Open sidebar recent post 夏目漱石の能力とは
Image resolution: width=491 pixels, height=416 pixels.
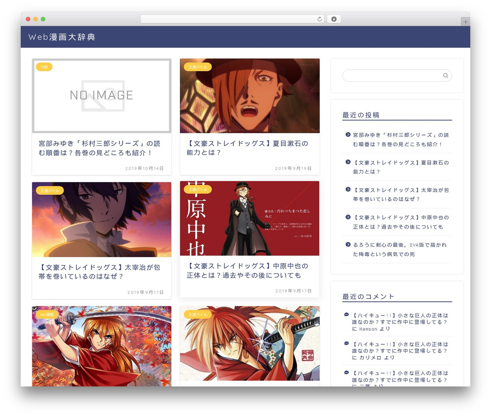point(401,167)
